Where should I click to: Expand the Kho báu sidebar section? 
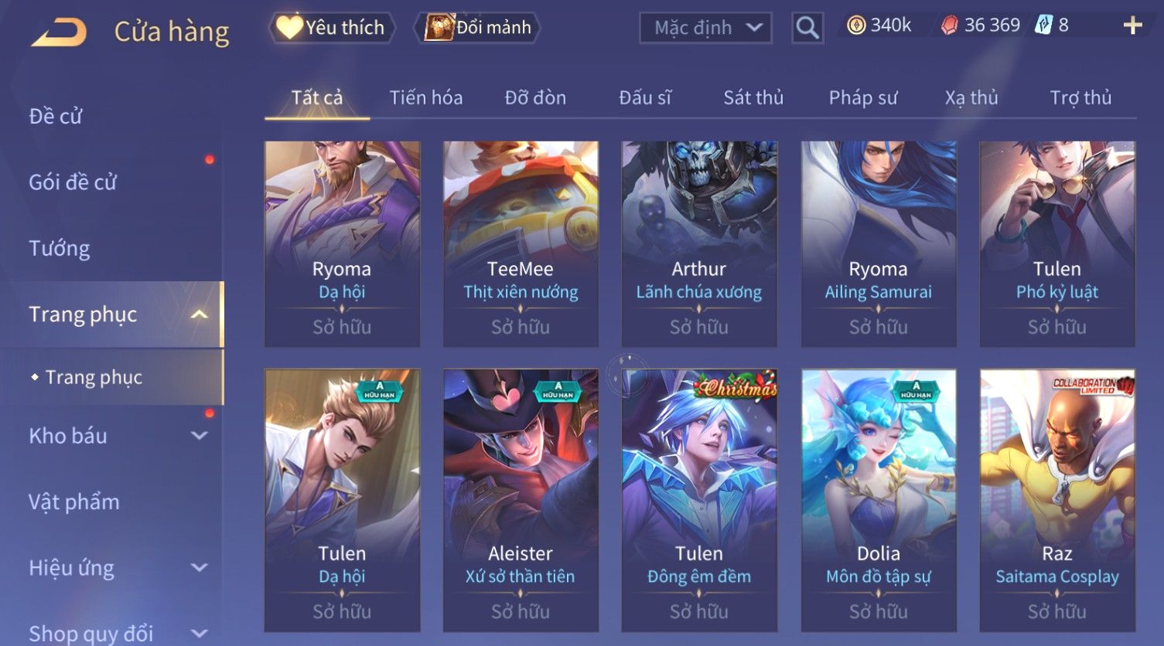coord(199,436)
